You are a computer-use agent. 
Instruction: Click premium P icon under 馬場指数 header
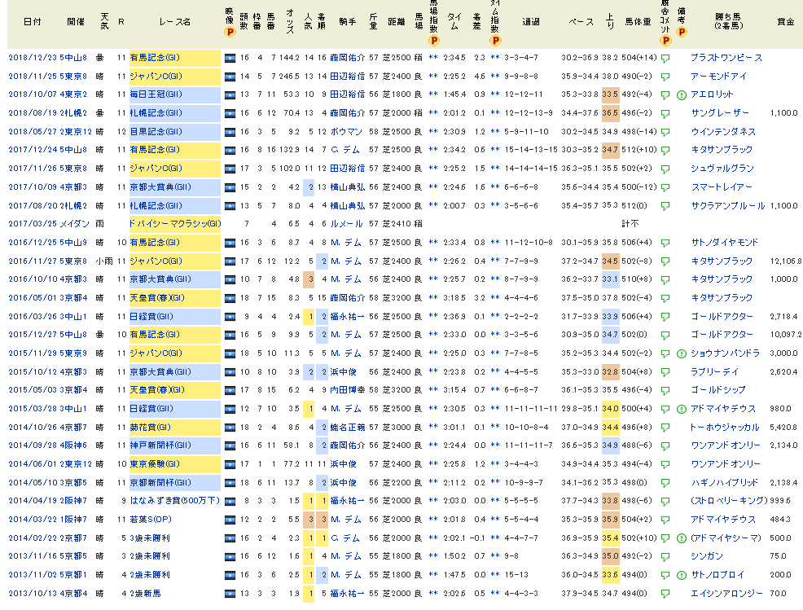tap(433, 39)
